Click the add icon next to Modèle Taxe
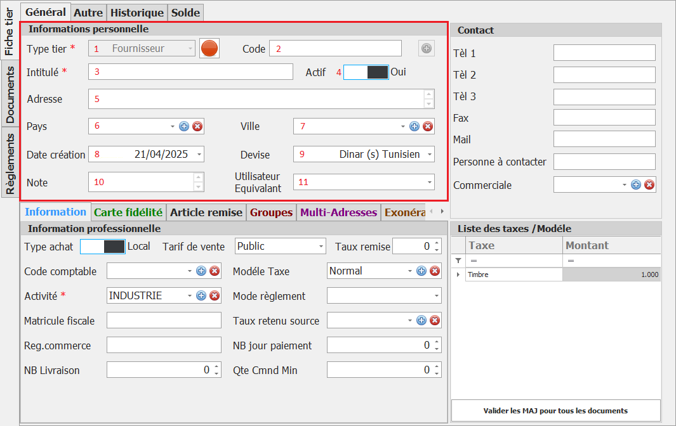This screenshot has width=676, height=426. 421,271
